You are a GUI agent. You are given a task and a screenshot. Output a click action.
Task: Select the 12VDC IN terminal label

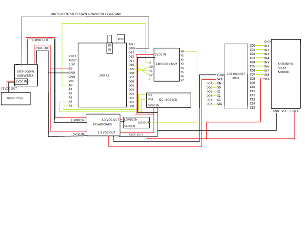tap(21, 82)
